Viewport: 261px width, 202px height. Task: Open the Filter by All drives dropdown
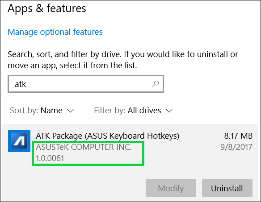click(x=133, y=111)
